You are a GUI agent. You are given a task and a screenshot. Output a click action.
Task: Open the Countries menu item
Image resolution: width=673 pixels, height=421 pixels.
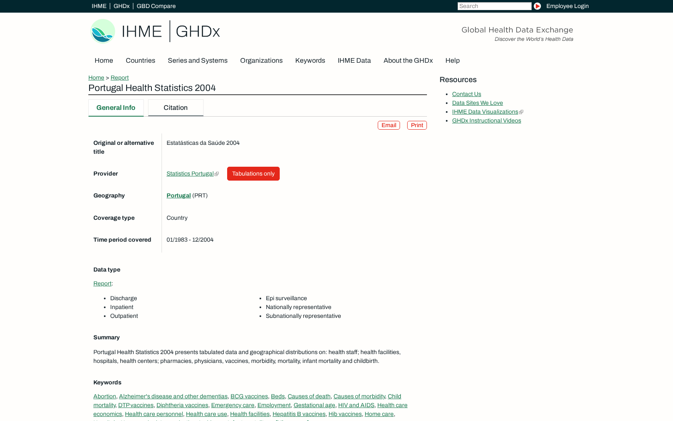tap(140, 61)
